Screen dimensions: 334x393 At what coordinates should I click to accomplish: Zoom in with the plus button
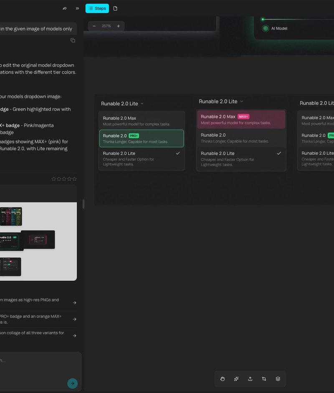pyautogui.click(x=119, y=26)
